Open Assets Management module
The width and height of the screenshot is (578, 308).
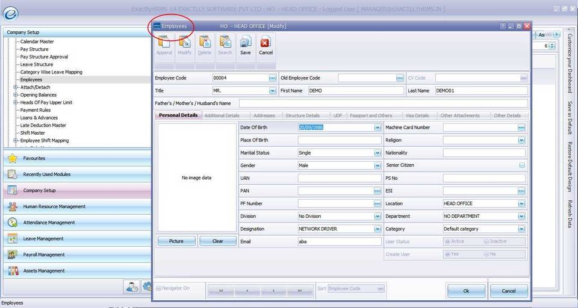(x=43, y=271)
